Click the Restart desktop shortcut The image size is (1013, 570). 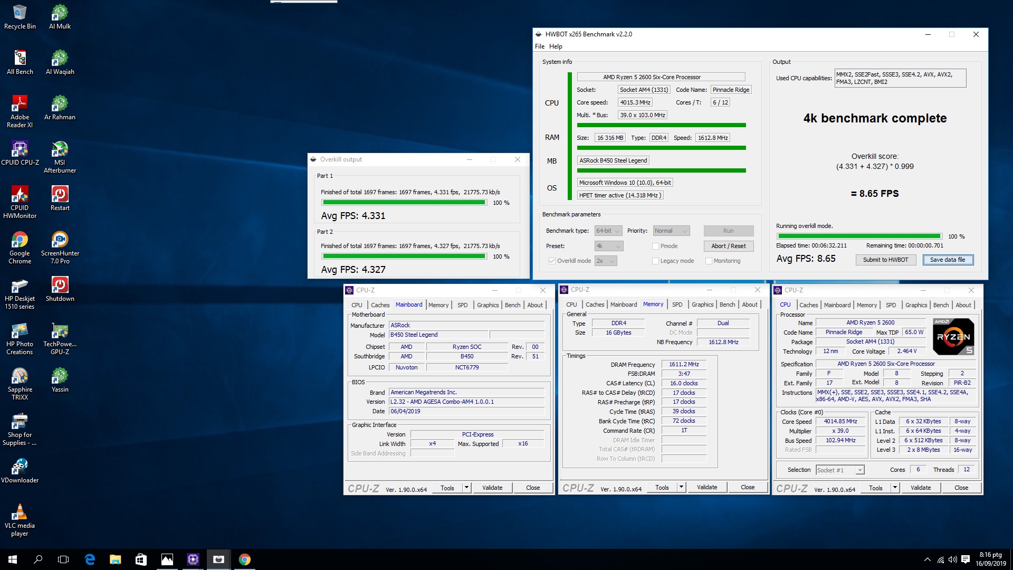click(x=60, y=198)
